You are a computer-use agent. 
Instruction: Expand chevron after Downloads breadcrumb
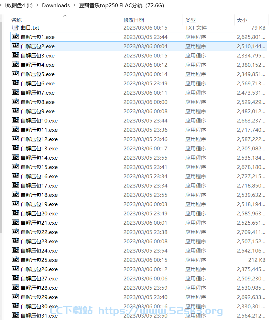coord(75,5)
